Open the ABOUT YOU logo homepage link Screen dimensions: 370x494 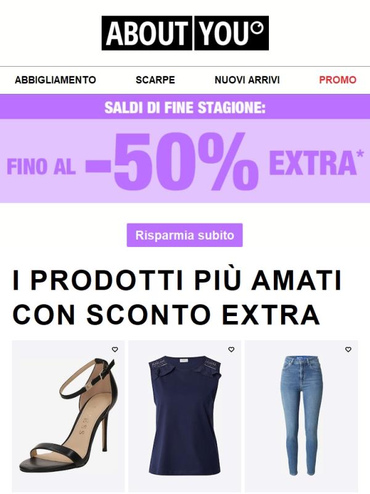185,33
